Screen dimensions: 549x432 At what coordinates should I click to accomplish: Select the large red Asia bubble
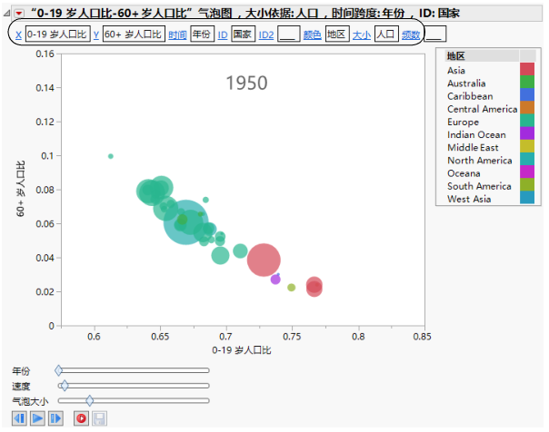tap(264, 260)
